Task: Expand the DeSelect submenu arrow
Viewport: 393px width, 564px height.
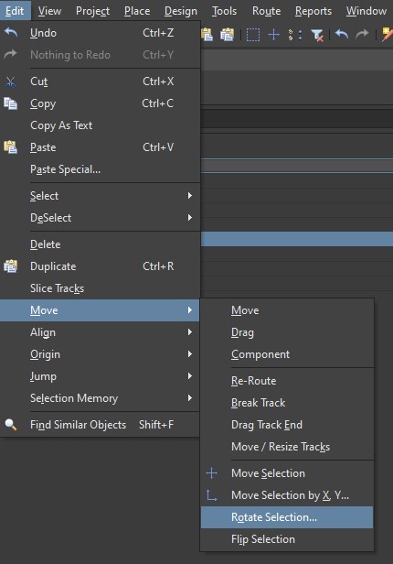Action: click(x=190, y=218)
